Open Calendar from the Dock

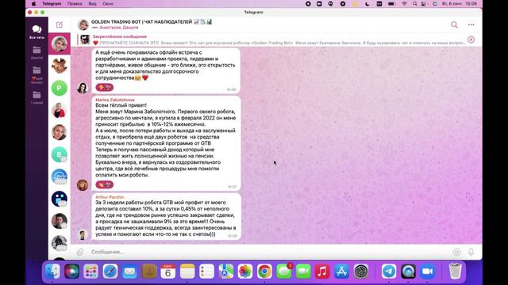pyautogui.click(x=167, y=271)
